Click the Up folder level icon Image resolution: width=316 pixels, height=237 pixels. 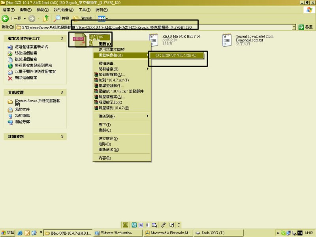point(46,19)
